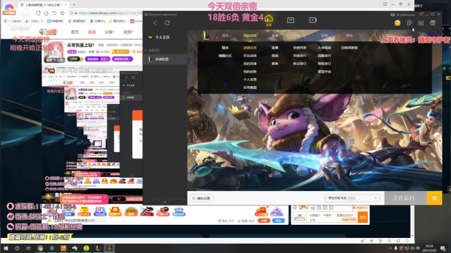Click the 辅助设置 button
The width and height of the screenshot is (451, 253).
201,198
